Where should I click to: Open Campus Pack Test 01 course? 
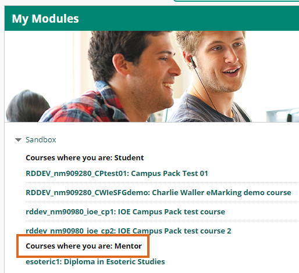[117, 174]
